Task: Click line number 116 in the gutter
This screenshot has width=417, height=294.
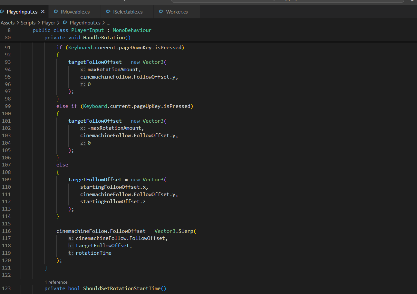Action: coord(6,231)
